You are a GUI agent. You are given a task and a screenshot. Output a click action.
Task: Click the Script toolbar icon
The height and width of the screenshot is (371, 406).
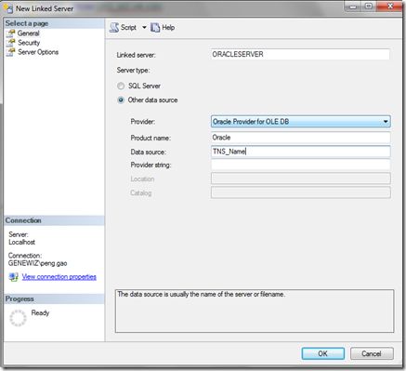[114, 28]
